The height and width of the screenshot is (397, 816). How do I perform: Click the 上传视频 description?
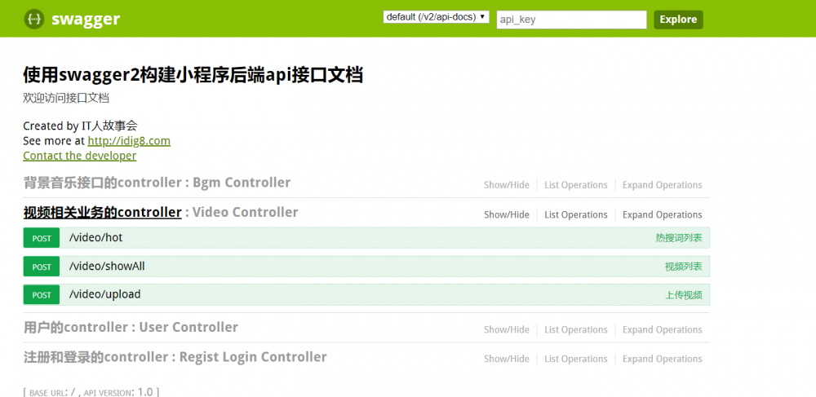coord(683,295)
